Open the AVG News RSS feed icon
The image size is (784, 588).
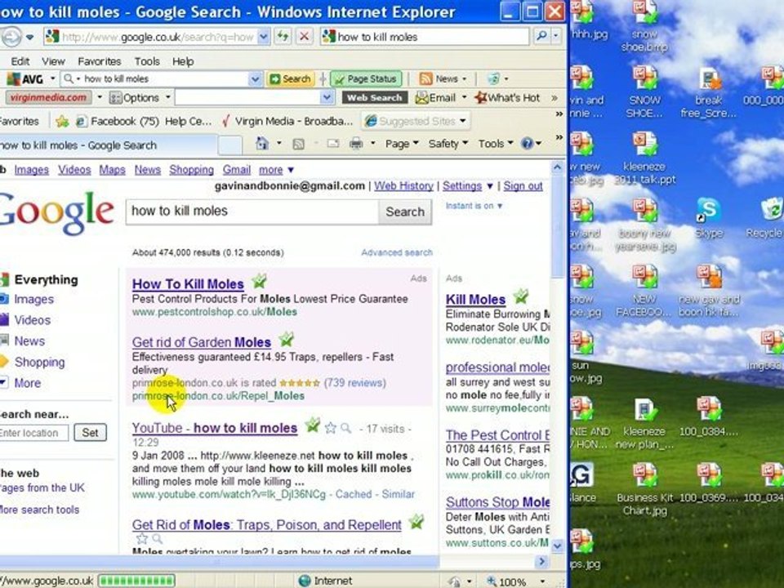(426, 79)
